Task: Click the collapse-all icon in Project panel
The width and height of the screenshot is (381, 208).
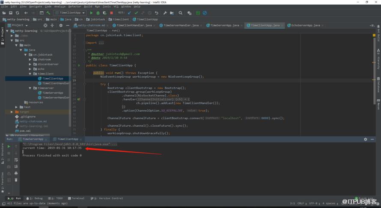Action: [x=52, y=25]
